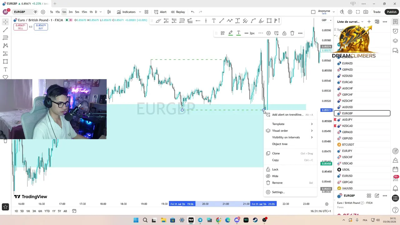
Task: Open the indicator templates grid icon
Action: 146,12
